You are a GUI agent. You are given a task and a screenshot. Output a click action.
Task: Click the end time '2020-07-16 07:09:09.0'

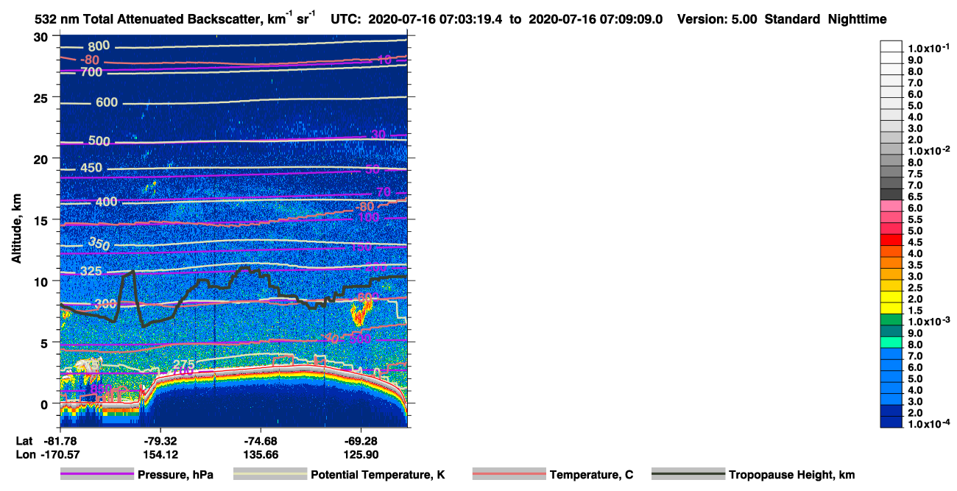pyautogui.click(x=596, y=20)
